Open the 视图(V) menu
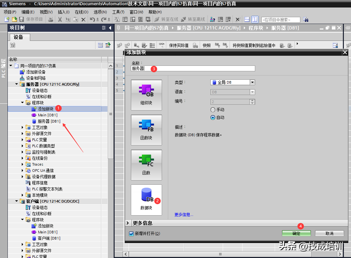 46,12
